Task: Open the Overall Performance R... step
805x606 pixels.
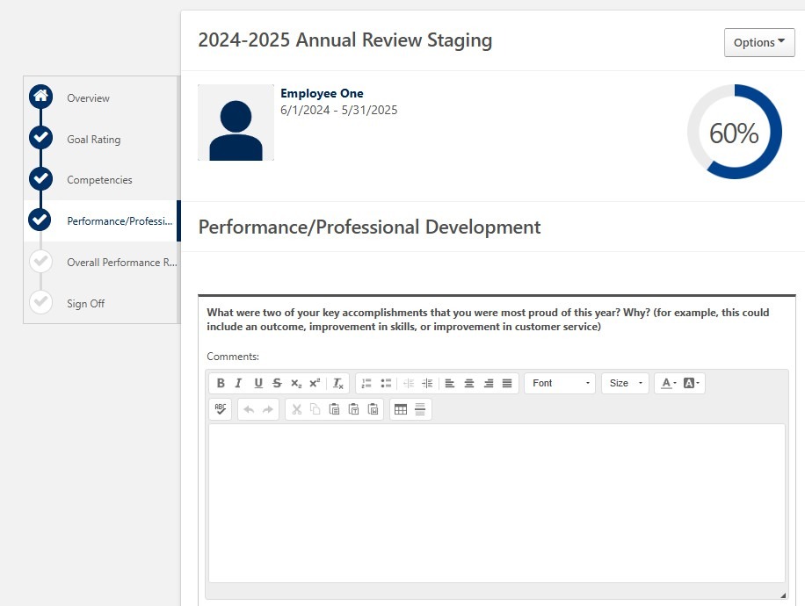Action: tap(121, 263)
